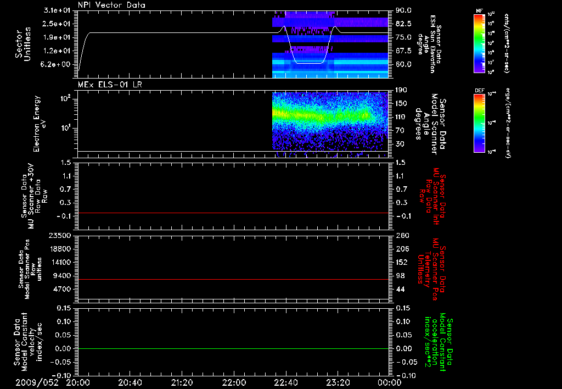Viewport: 562px width, 389px height.
Task: Click the 'Electron Energy eV' axis label
Action: [x=39, y=124]
